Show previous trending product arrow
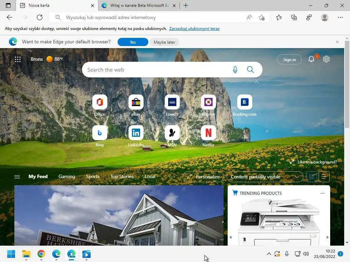The height and width of the screenshot is (262, 350). [x=231, y=237]
